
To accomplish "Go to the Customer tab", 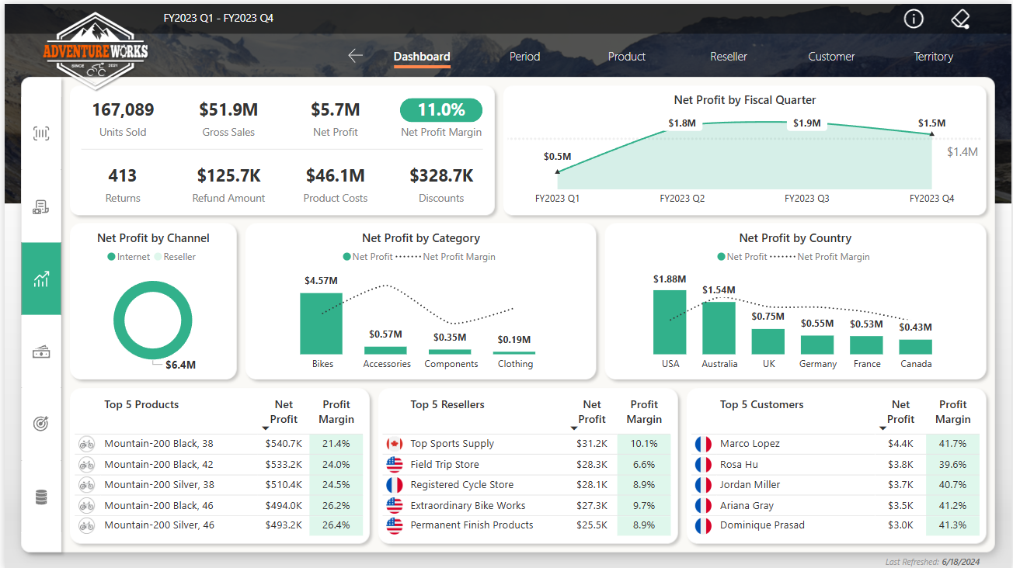I will coord(831,57).
